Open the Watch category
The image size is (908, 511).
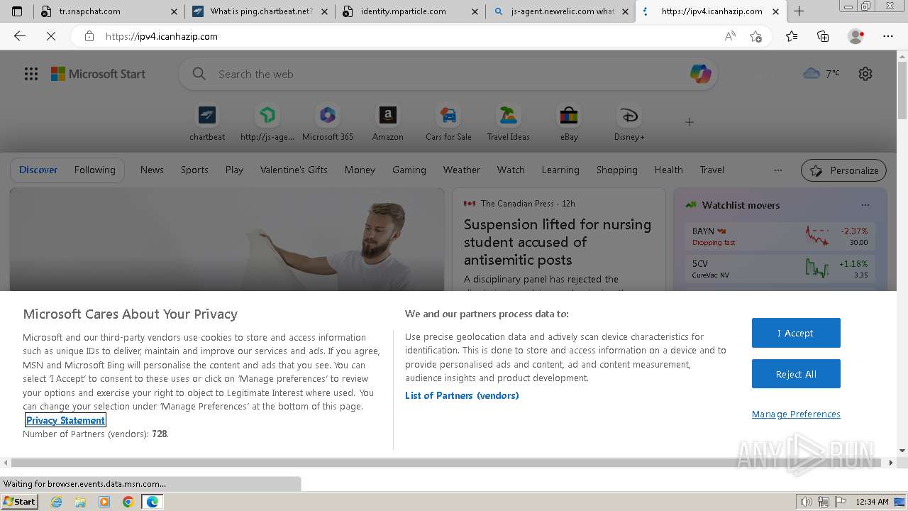coord(511,170)
